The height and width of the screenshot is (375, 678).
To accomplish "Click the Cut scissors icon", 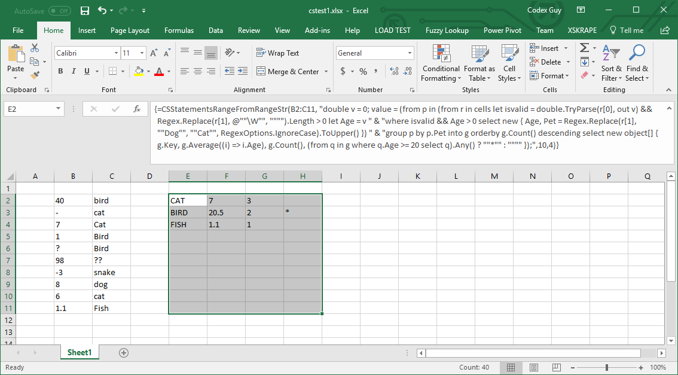I will 35,48.
